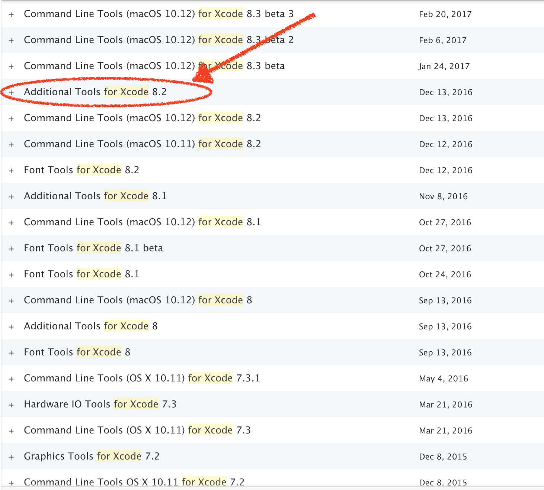Expand Command Line Tools Xcode 8.3 beta 2 row
The height and width of the screenshot is (490, 544).
(11, 41)
